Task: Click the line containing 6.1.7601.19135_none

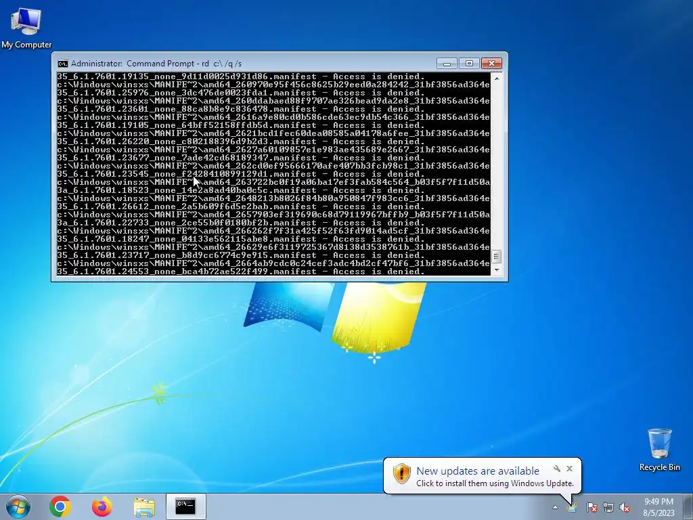Action: coord(241,77)
